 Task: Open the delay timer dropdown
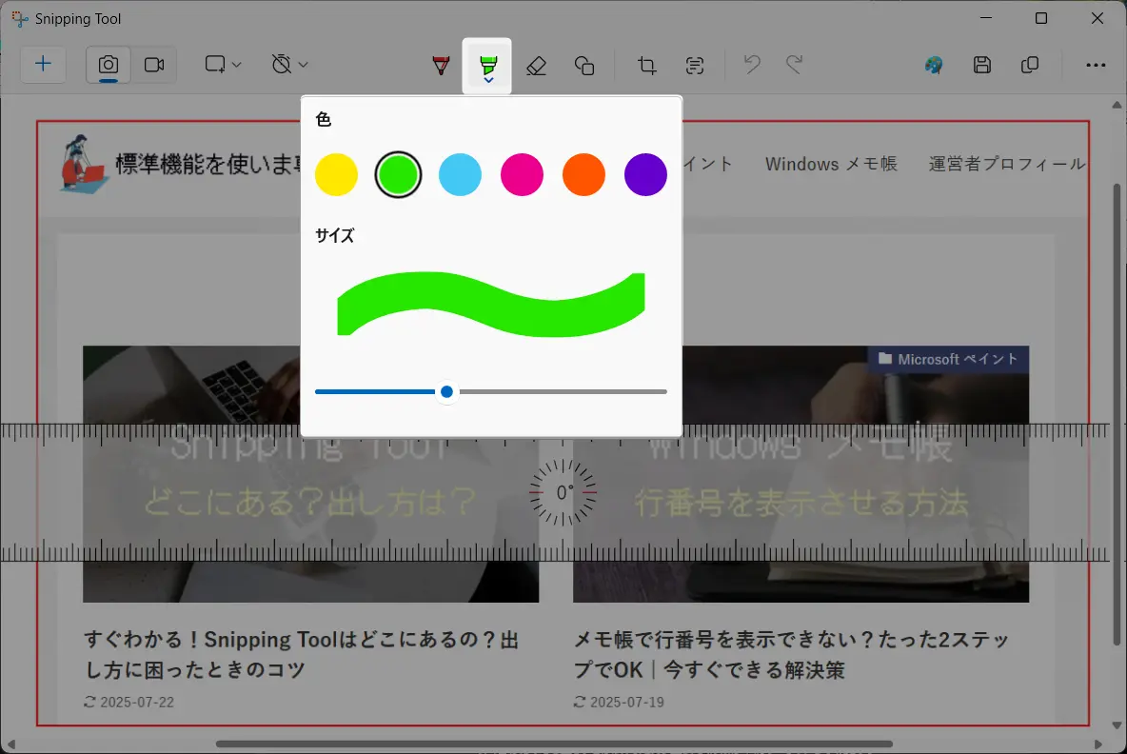click(289, 65)
